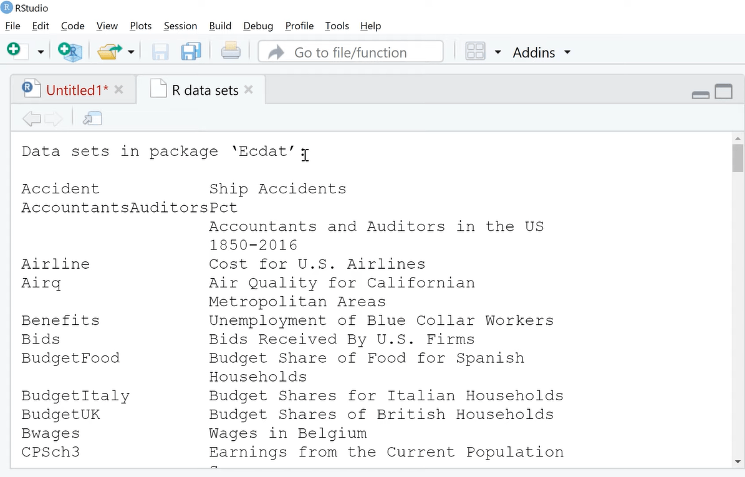
Task: Click the 'Benefits' data set name
Action: click(x=60, y=320)
